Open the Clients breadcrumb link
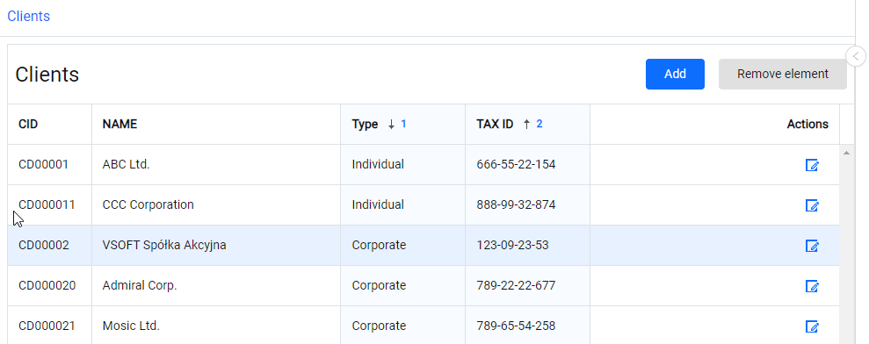Screen dimensions: 869x344 click(x=29, y=16)
